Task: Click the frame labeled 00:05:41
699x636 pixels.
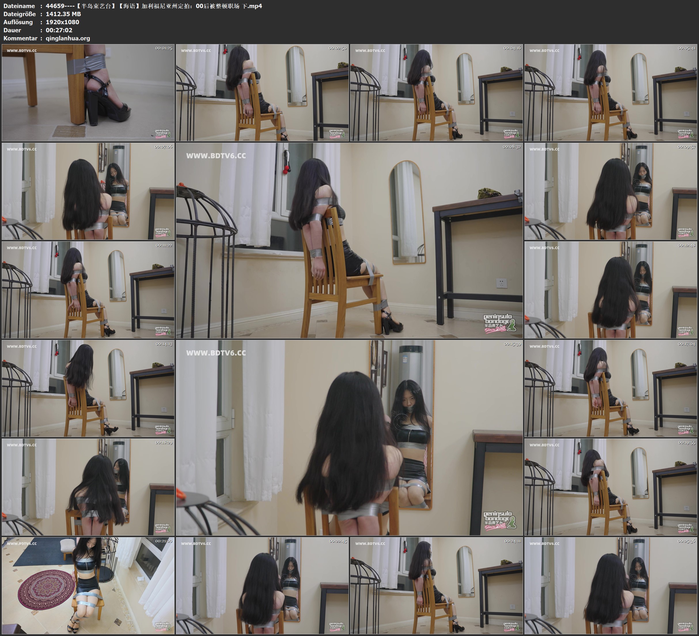Action: point(611,92)
